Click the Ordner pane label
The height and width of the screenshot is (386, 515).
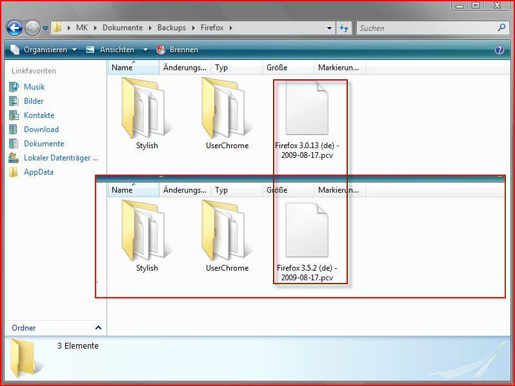coord(24,328)
